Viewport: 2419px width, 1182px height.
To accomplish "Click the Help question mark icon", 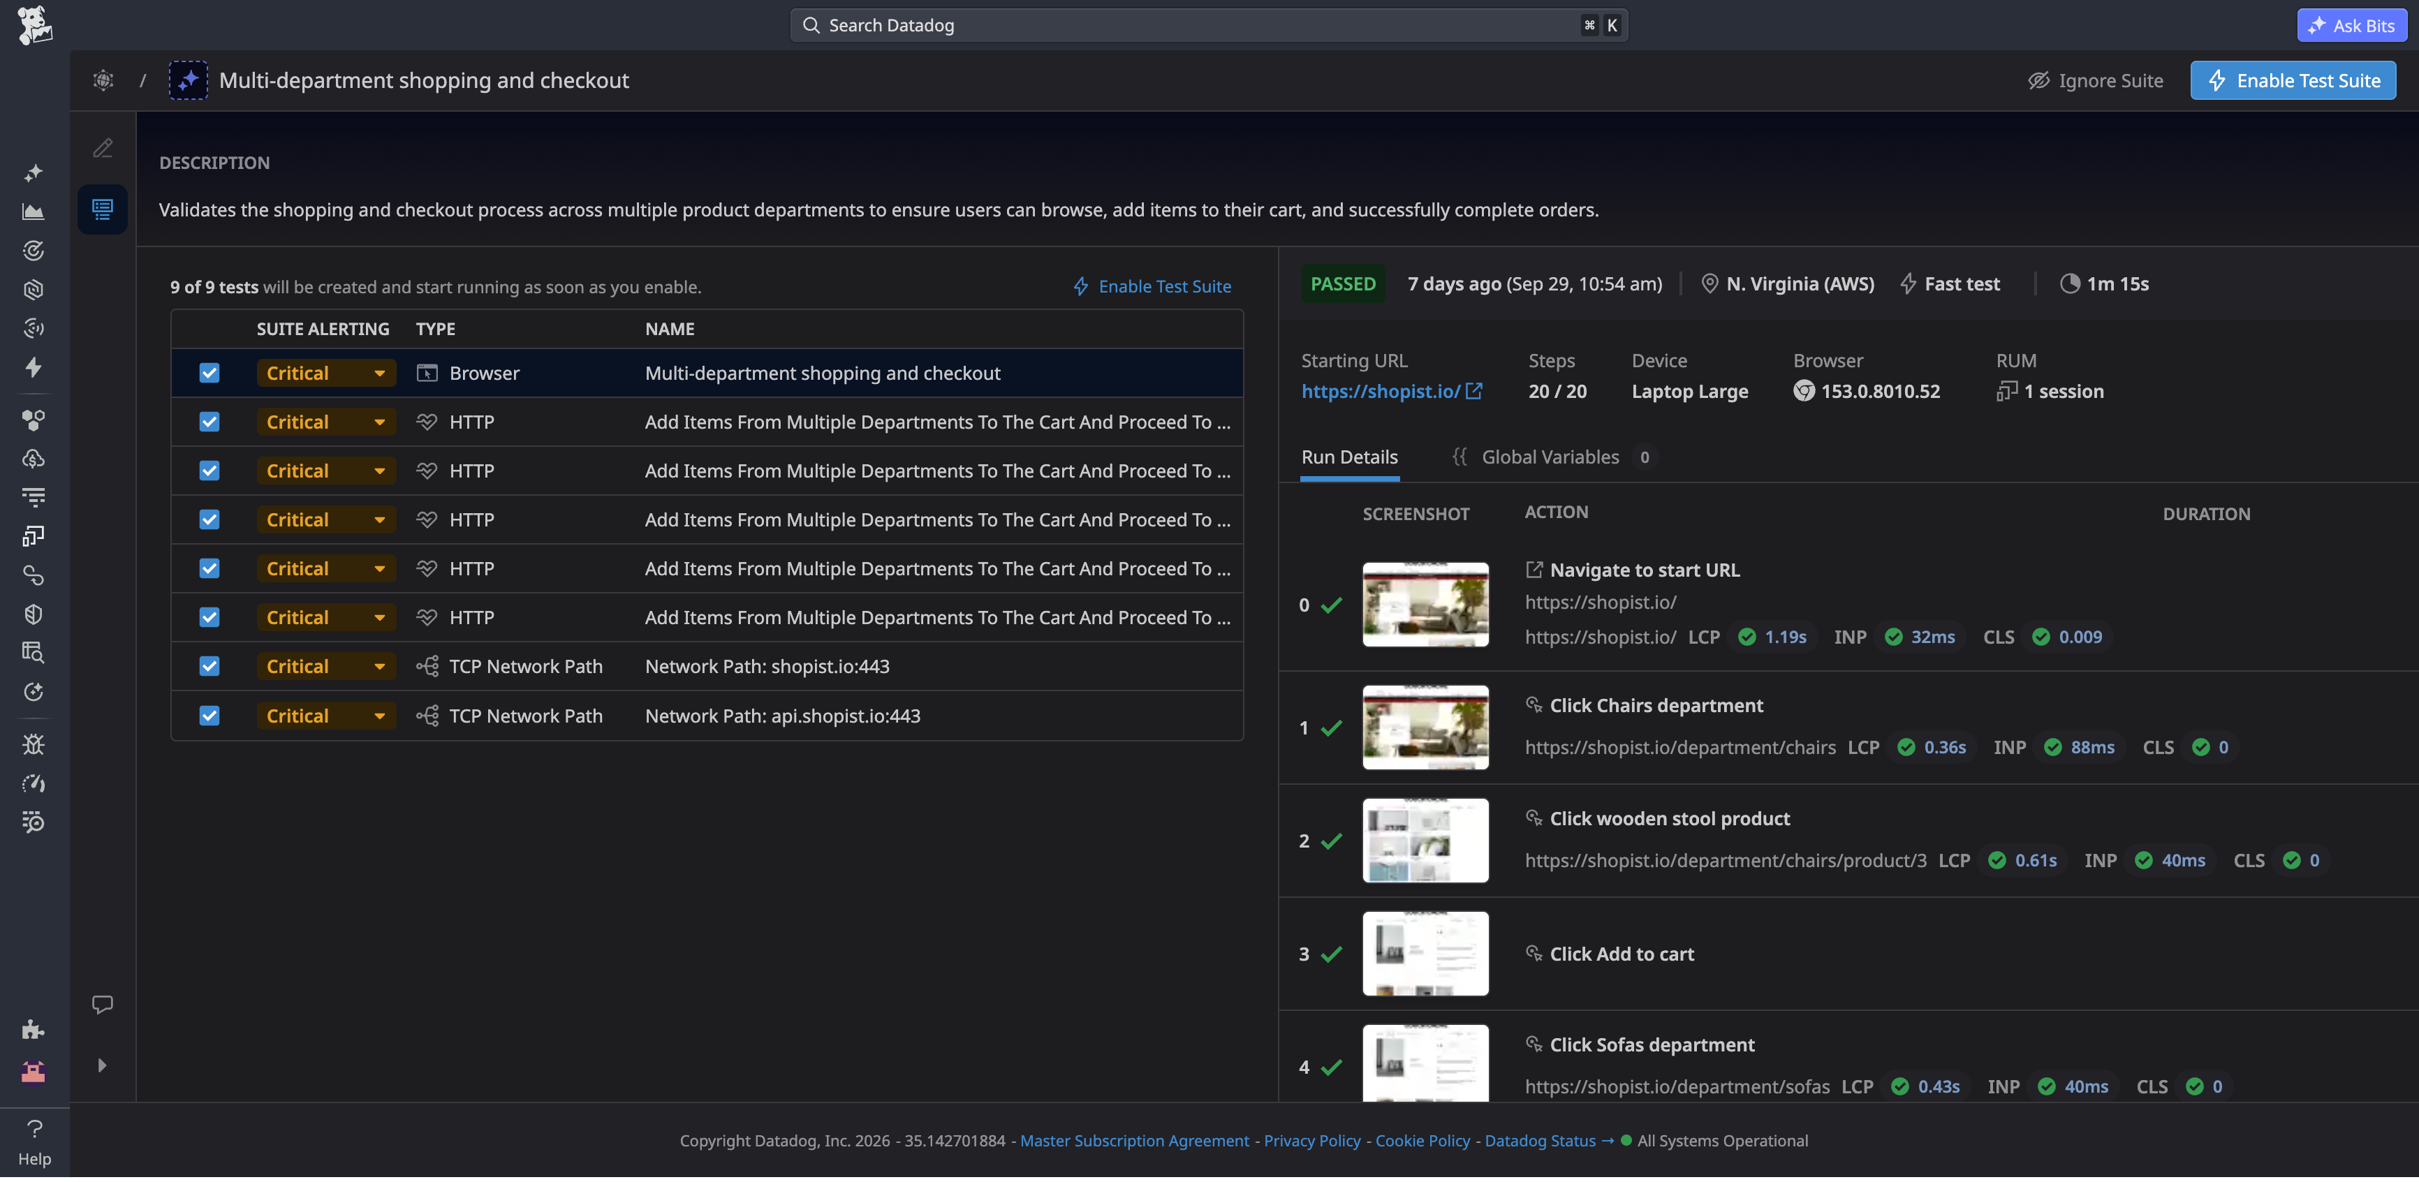I will pyautogui.click(x=35, y=1131).
